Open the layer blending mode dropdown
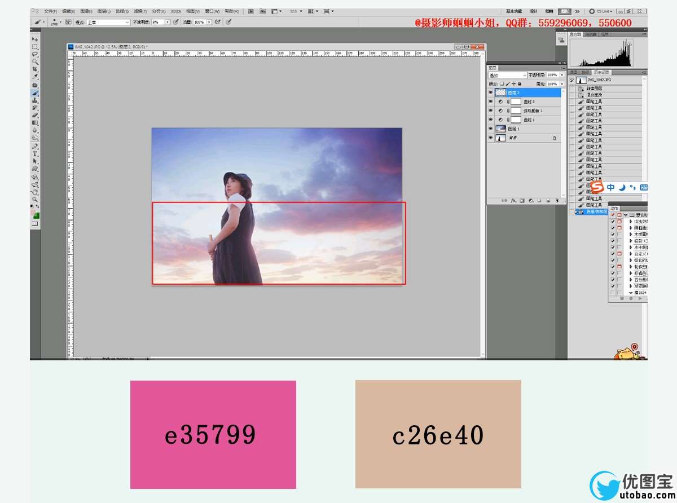The image size is (677, 503). [508, 75]
